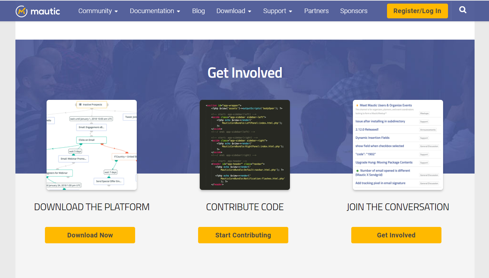Screen dimensions: 489x278
Task: Click the Get Involved button
Action: [x=396, y=235]
